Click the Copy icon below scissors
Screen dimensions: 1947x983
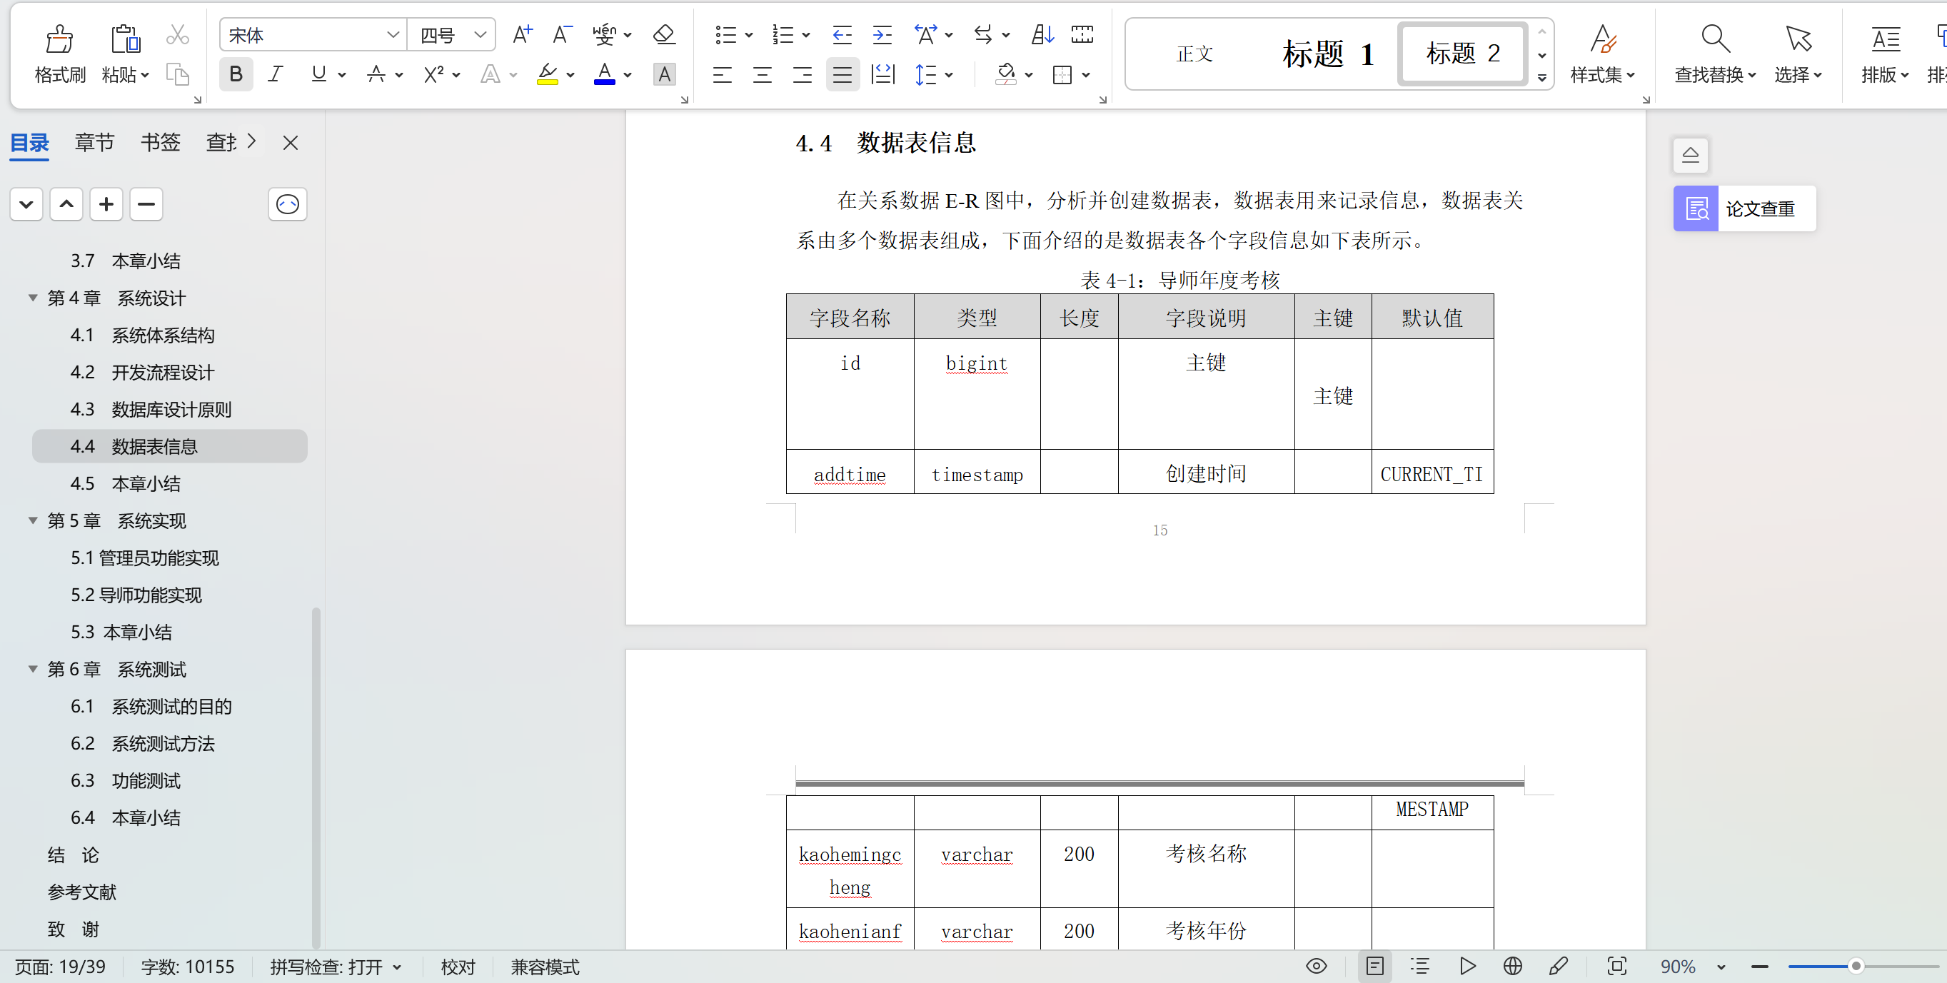coord(178,74)
